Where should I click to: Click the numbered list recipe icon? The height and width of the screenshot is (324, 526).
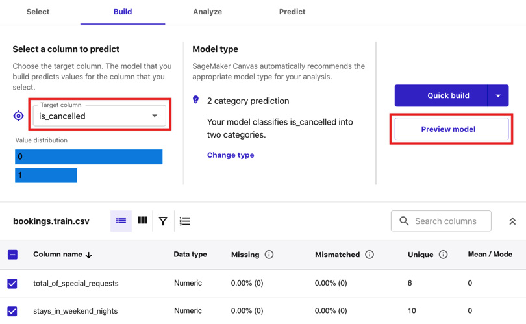coord(185,221)
